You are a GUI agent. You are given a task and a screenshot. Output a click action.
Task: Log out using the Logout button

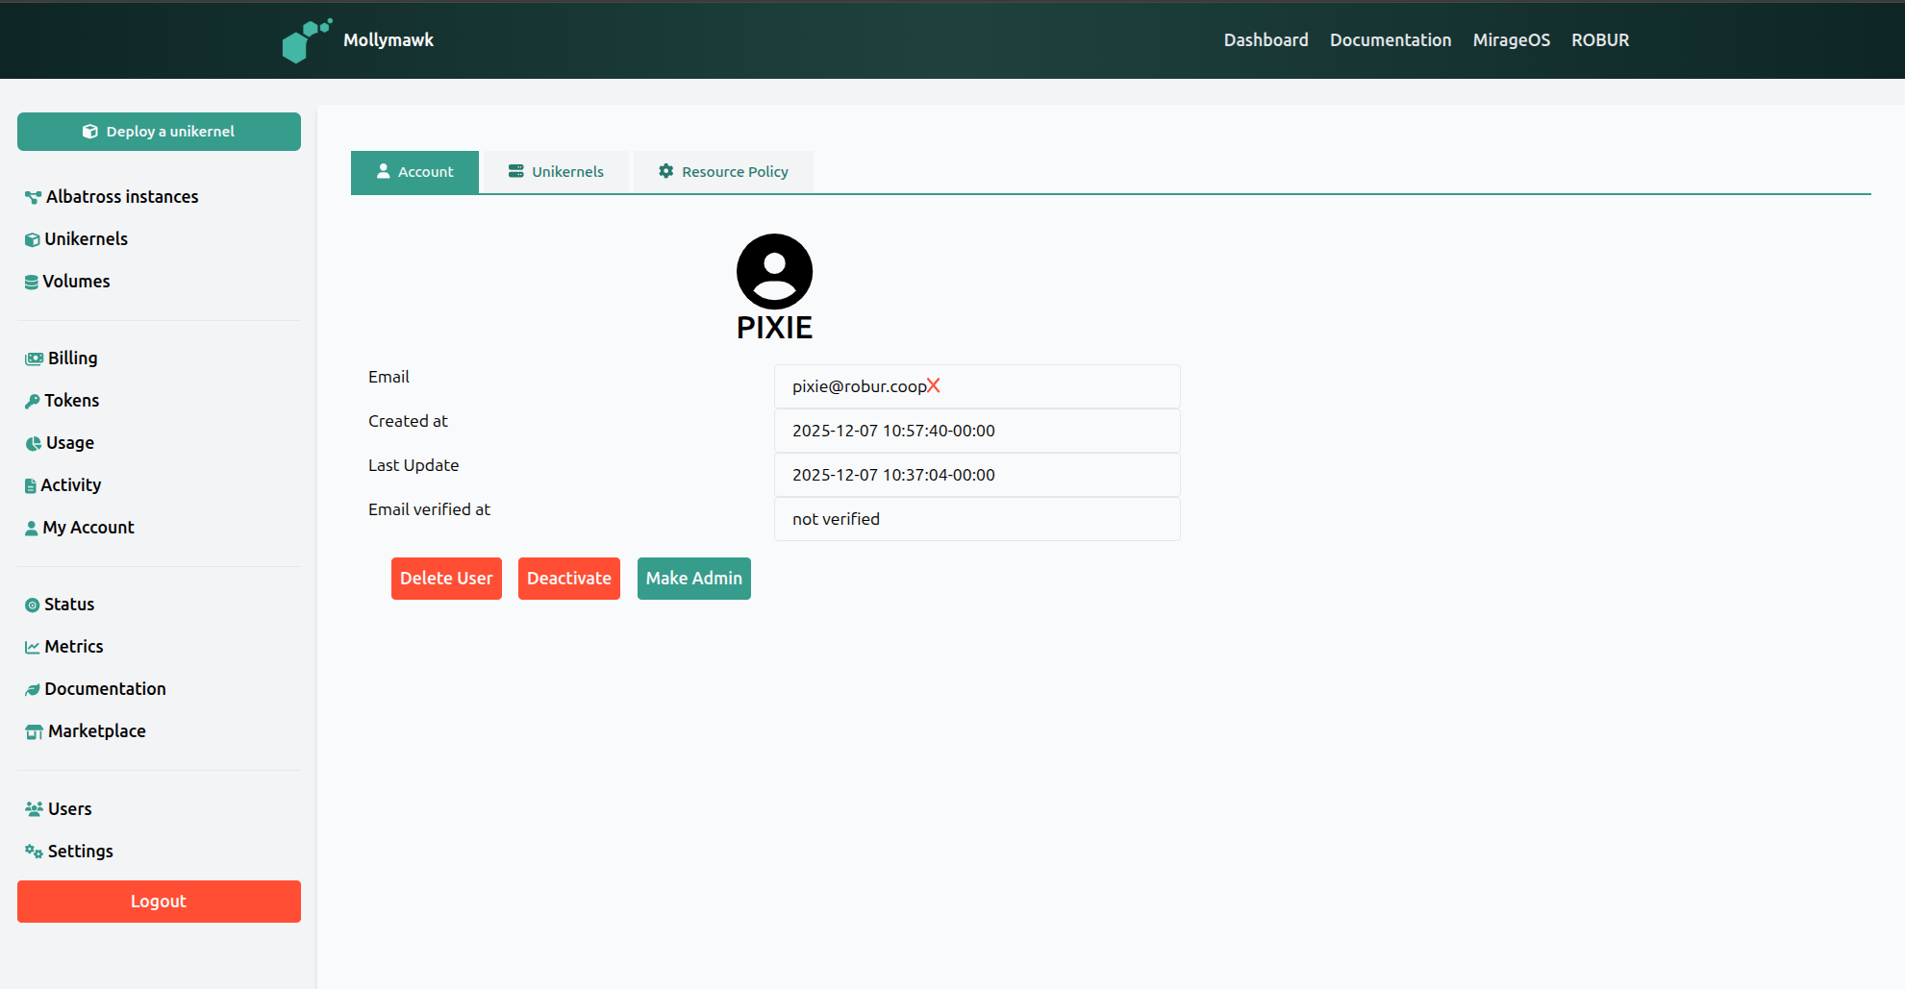click(159, 902)
